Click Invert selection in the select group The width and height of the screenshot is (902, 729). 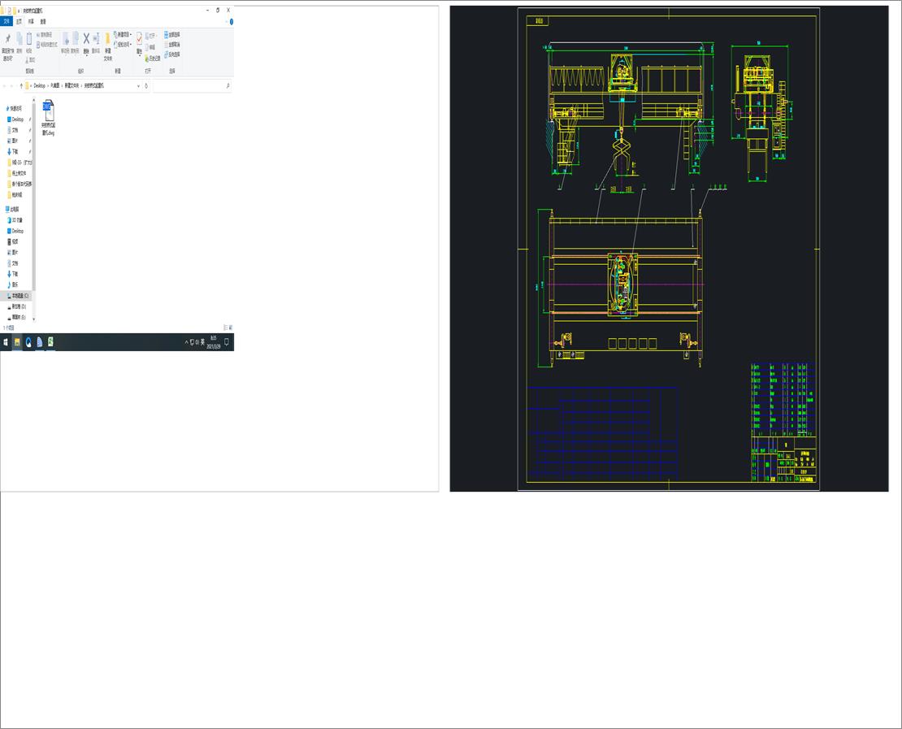click(172, 54)
